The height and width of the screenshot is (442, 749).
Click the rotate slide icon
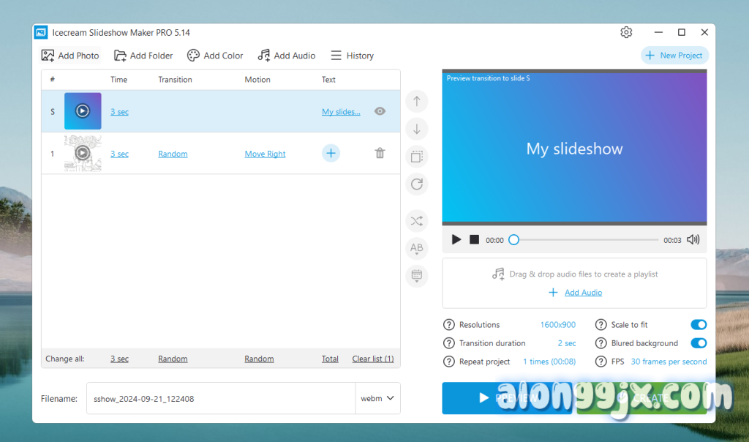click(x=417, y=184)
